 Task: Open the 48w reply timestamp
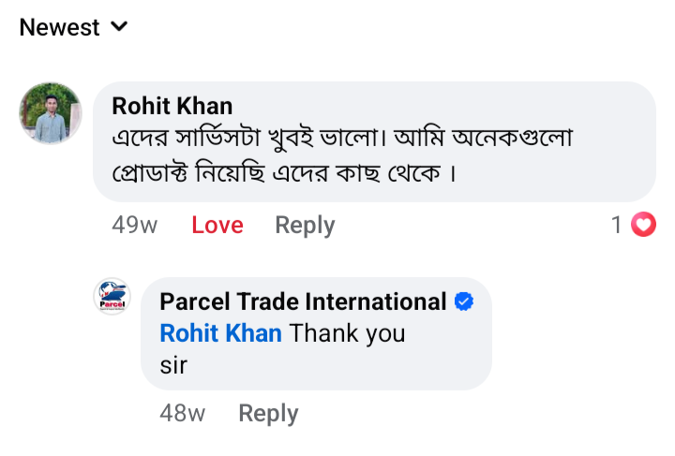tap(183, 414)
